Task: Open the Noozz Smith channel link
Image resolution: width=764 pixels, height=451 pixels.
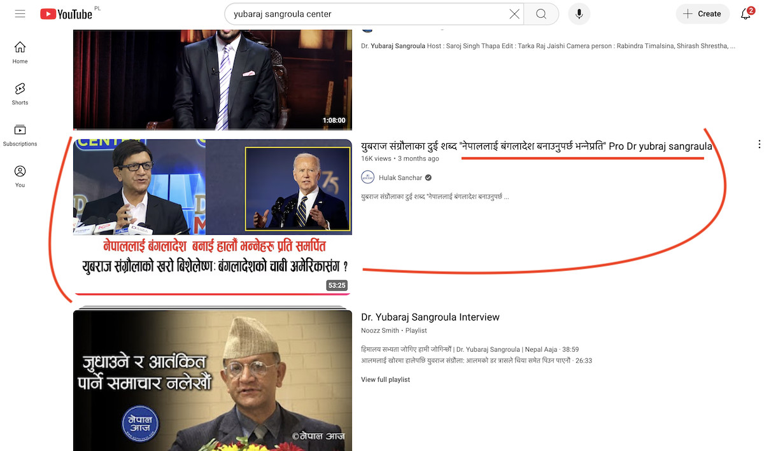Action: (380, 331)
